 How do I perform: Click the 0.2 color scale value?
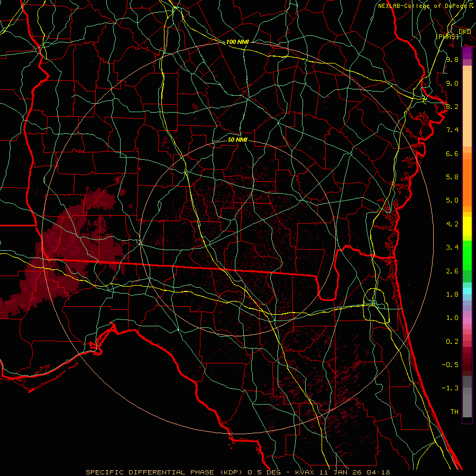click(452, 342)
